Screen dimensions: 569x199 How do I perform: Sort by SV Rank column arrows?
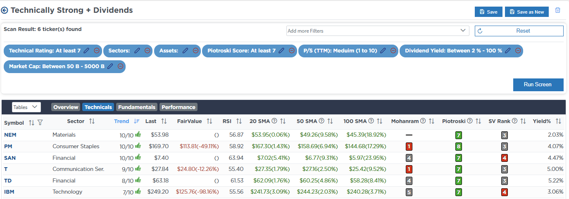pos(523,121)
